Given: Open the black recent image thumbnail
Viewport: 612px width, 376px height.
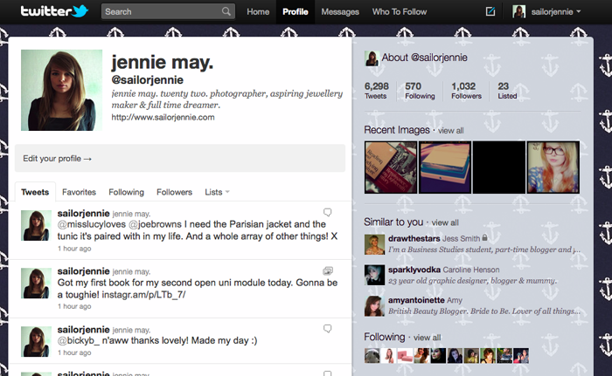Looking at the screenshot, I should (499, 167).
